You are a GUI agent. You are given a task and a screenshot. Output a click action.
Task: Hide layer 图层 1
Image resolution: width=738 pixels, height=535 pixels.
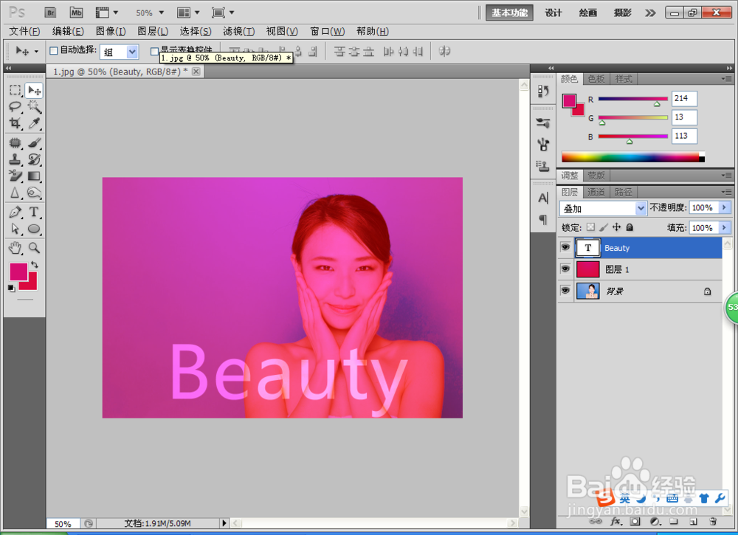(x=565, y=269)
